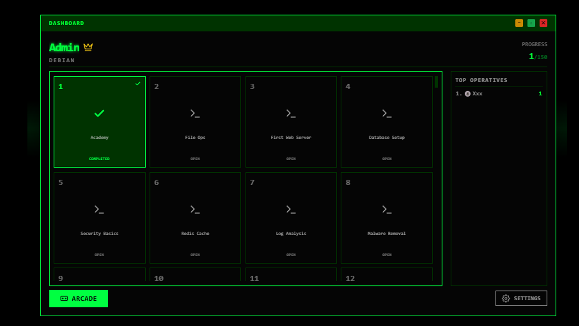Open SETTINGS

coord(521,298)
